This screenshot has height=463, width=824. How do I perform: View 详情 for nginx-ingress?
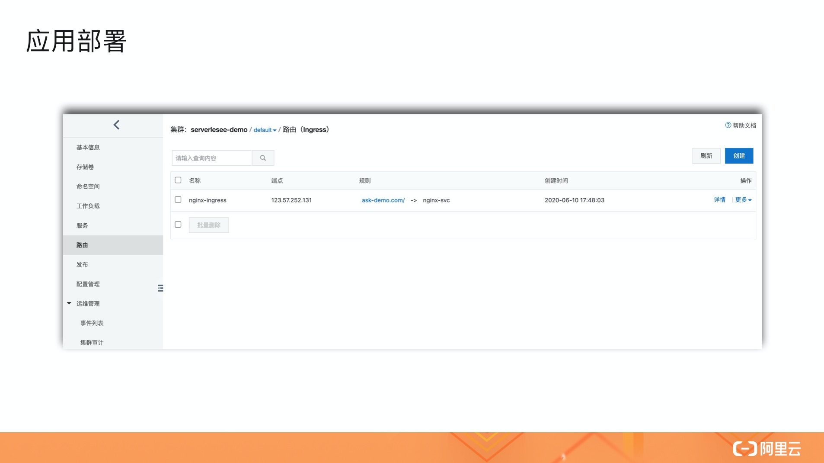pos(719,200)
